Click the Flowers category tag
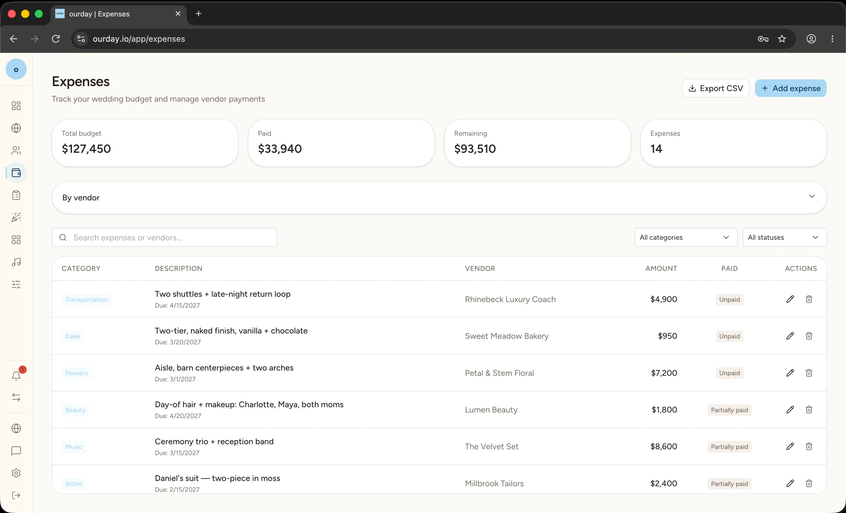The height and width of the screenshot is (513, 846). pos(76,373)
